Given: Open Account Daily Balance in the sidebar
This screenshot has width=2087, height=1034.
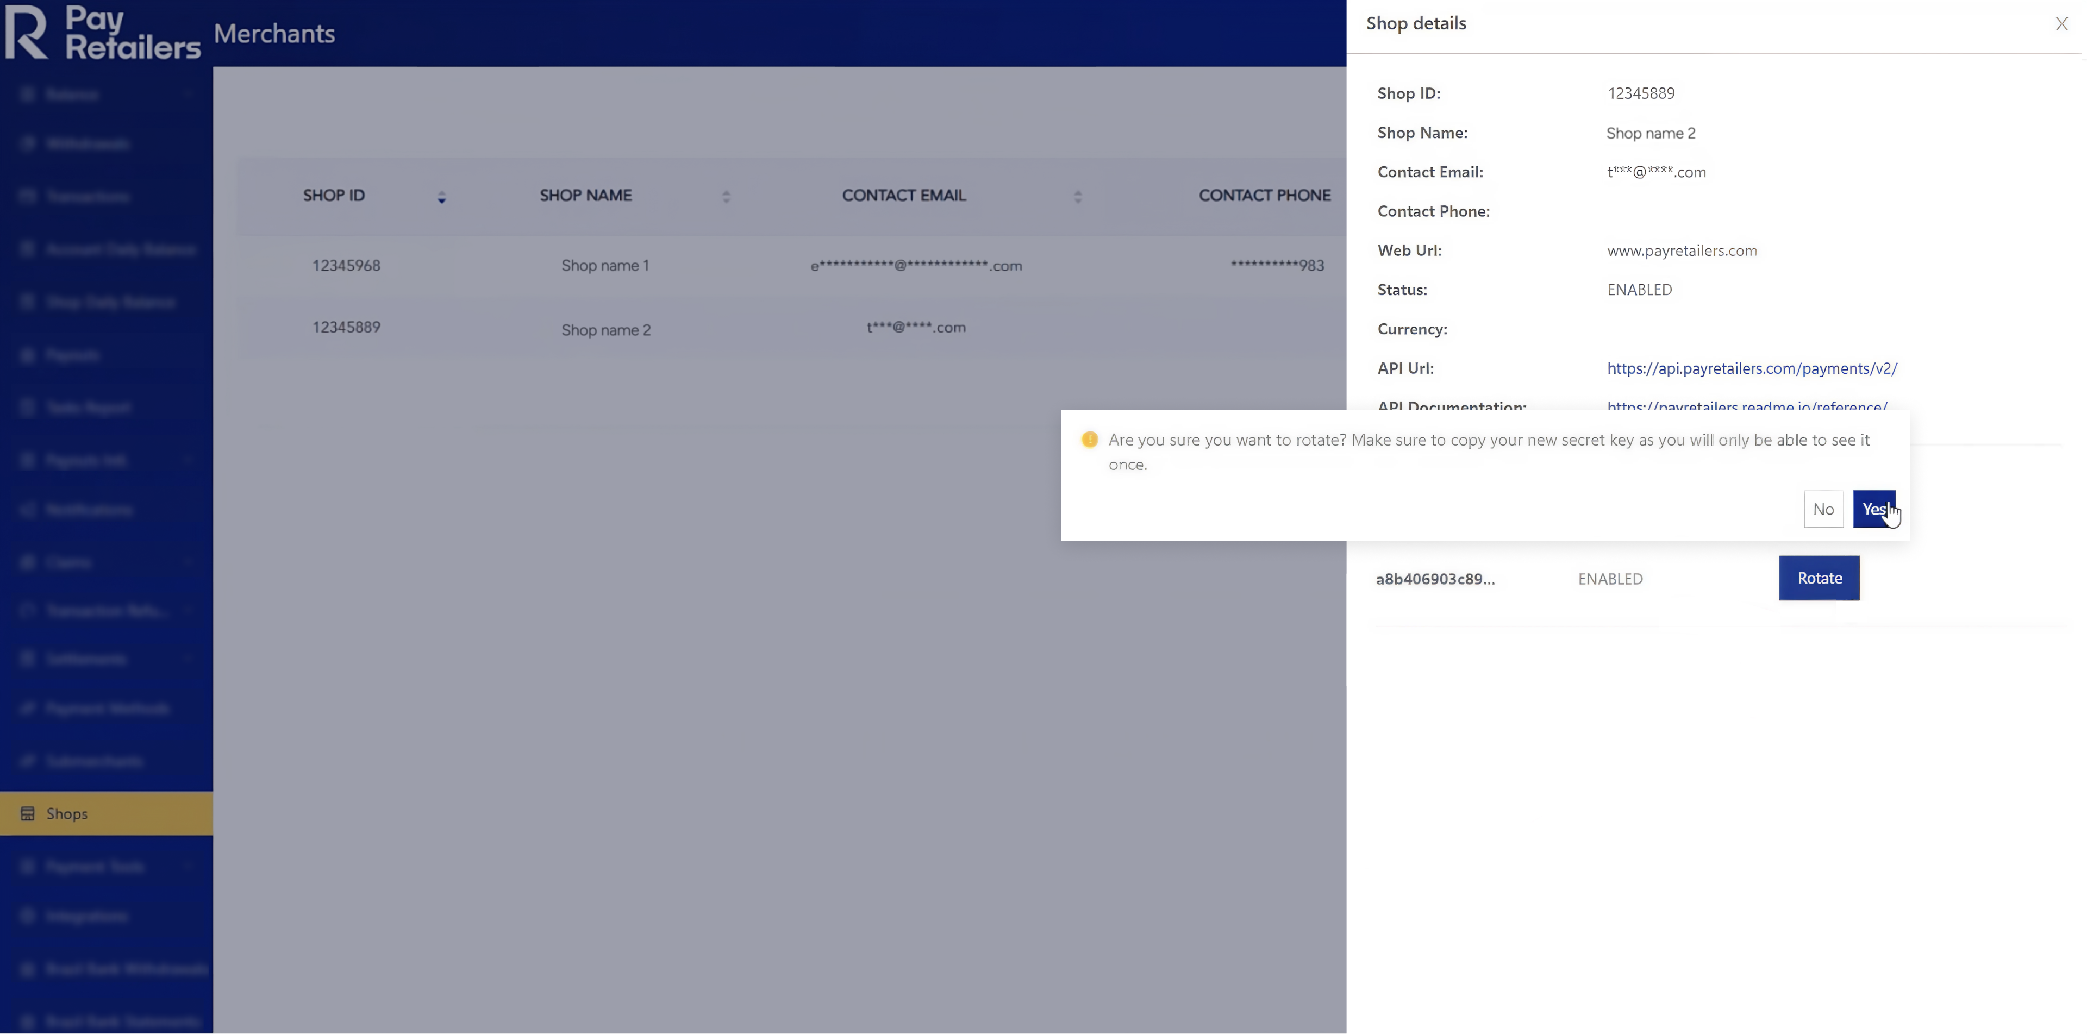Looking at the screenshot, I should pos(120,249).
